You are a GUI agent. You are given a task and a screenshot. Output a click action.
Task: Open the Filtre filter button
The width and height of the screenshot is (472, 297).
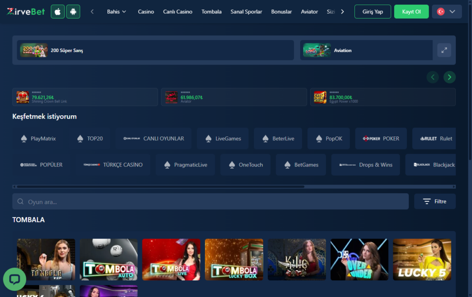coord(435,202)
